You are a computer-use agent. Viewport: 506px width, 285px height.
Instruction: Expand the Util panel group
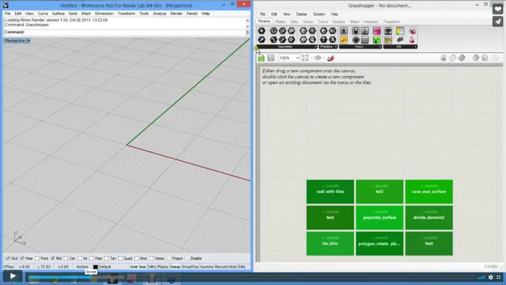[x=415, y=47]
